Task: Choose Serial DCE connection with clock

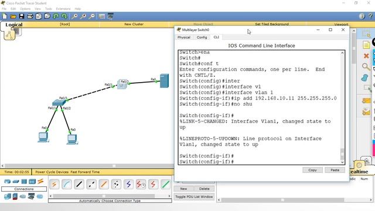Action: (141, 184)
